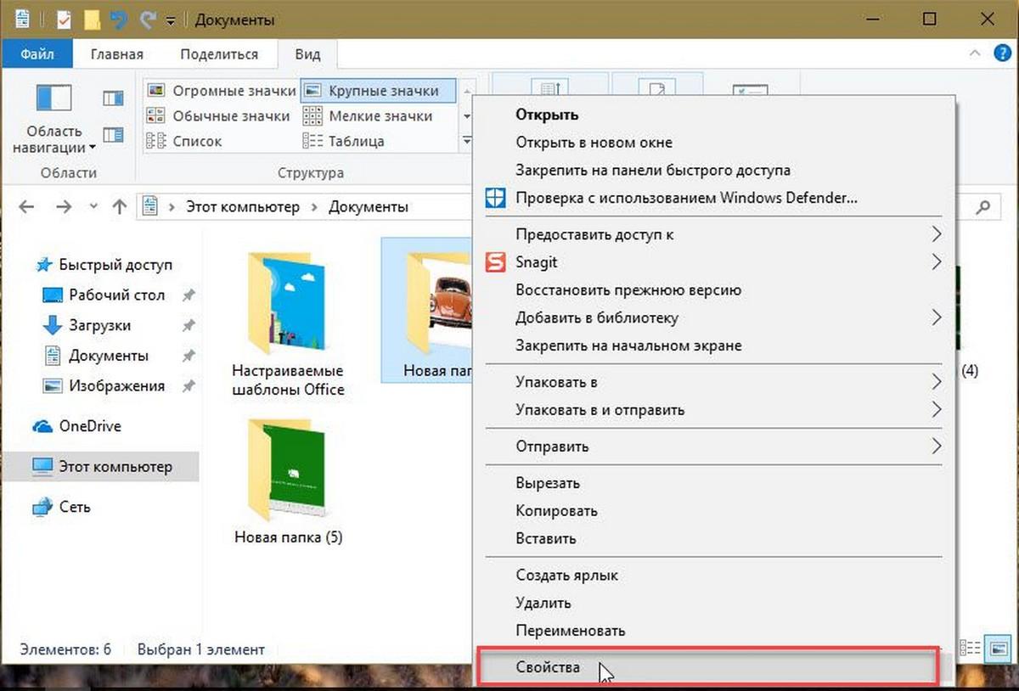Open the Файл tab
The height and width of the screenshot is (691, 1019).
[x=37, y=54]
